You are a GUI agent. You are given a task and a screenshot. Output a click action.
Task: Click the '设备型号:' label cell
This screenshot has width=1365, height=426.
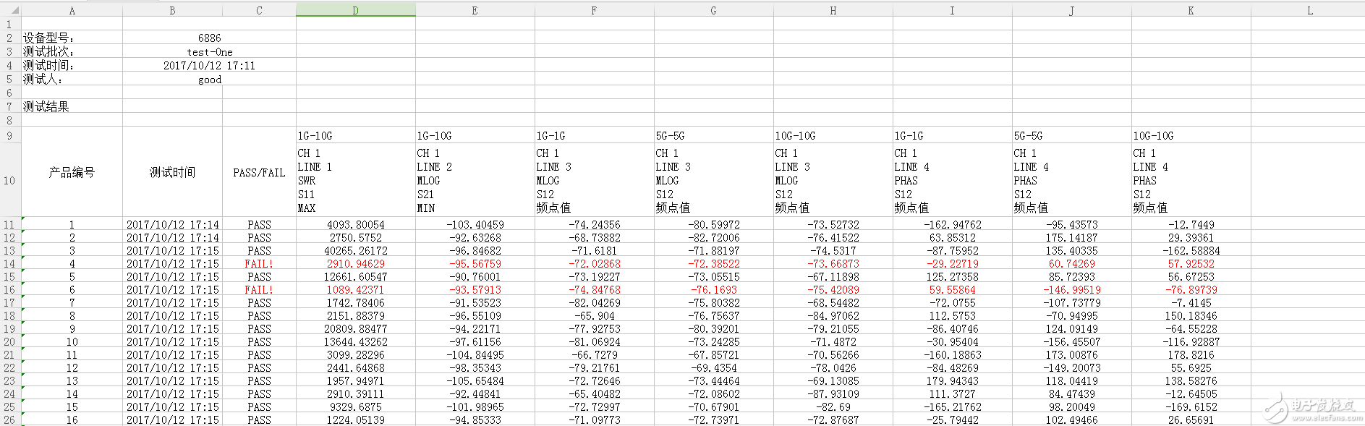[x=72, y=38]
